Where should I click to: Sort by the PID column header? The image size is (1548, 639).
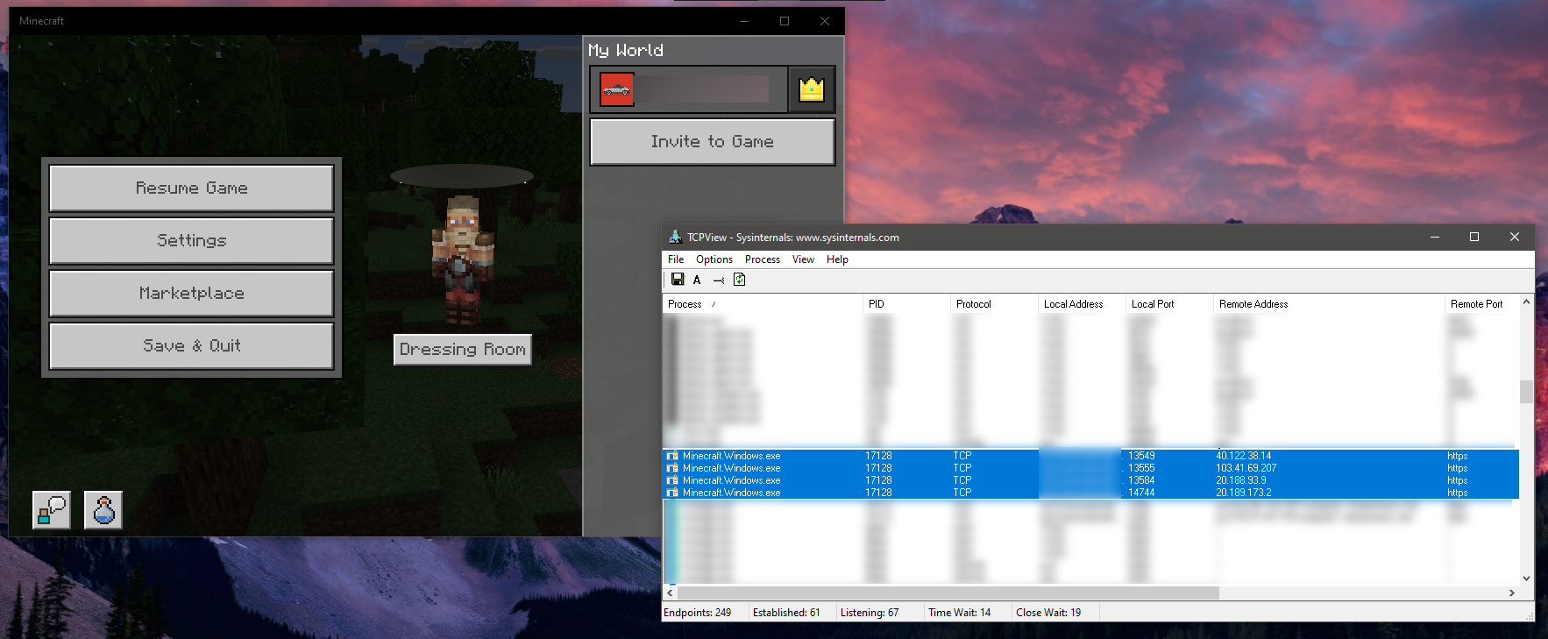pos(906,304)
